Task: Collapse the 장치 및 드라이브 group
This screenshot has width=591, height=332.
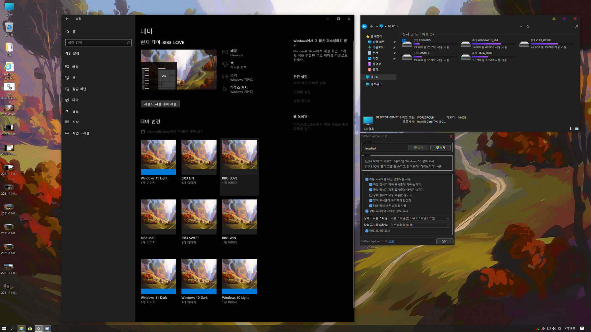Action: click(400, 34)
